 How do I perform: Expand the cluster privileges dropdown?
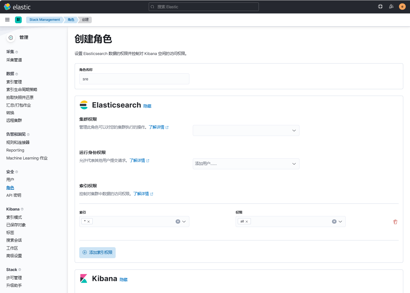pos(294,130)
